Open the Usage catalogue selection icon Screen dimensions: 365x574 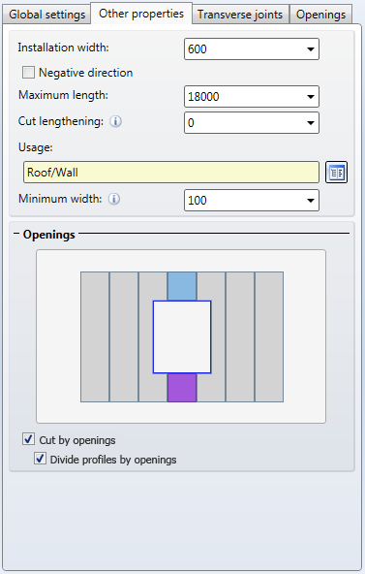336,172
